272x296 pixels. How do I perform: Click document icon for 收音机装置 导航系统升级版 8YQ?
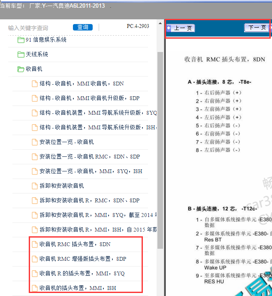pyautogui.click(x=34, y=113)
